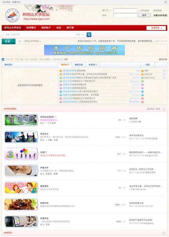Open 资源共享 forum title
The height and width of the screenshot is (237, 169).
pos(44,219)
